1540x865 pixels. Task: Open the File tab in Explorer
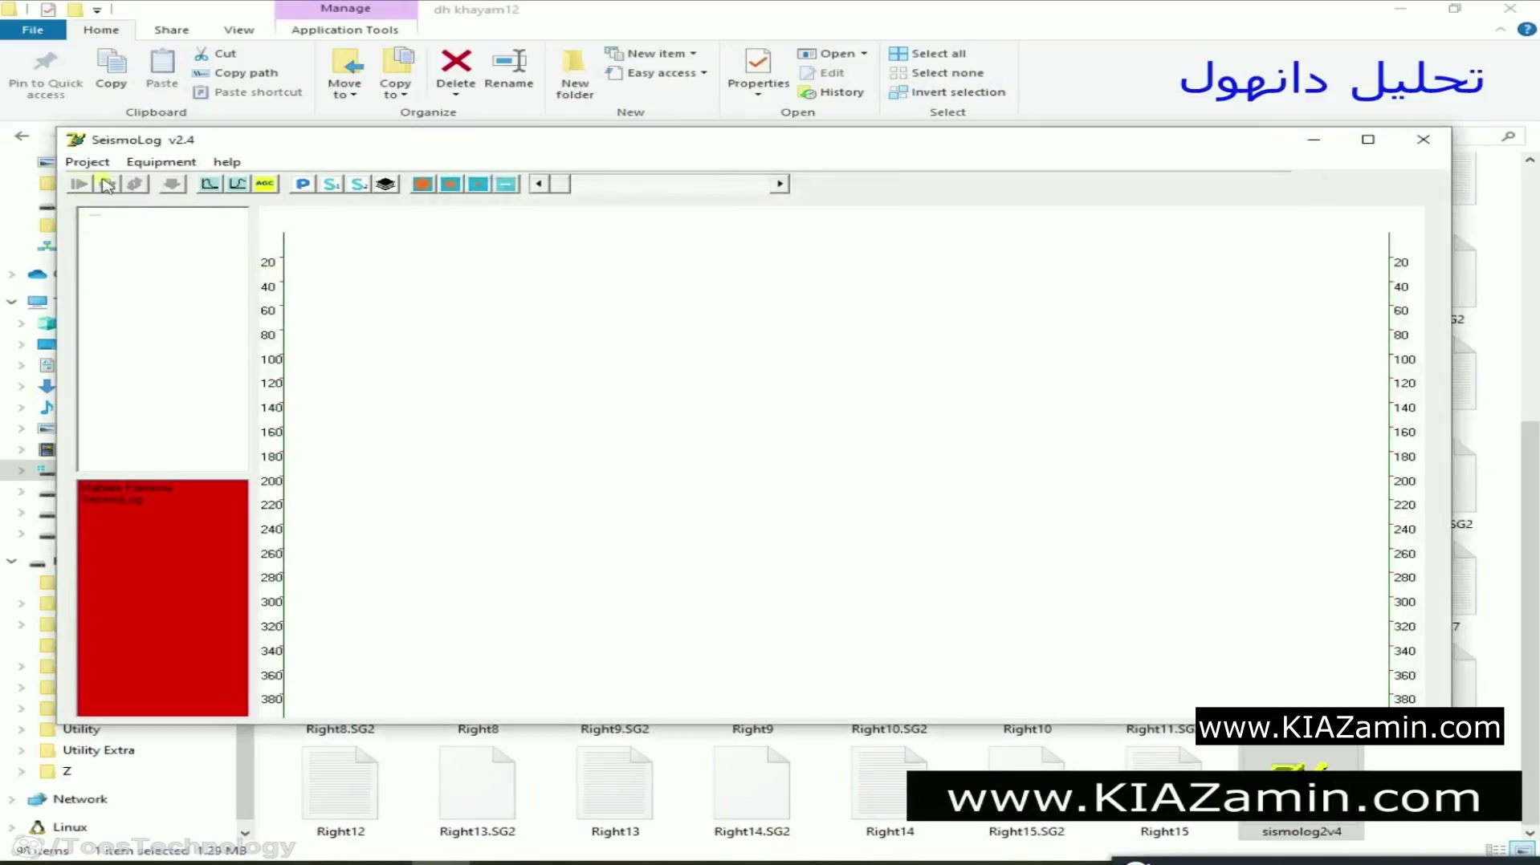[33, 30]
